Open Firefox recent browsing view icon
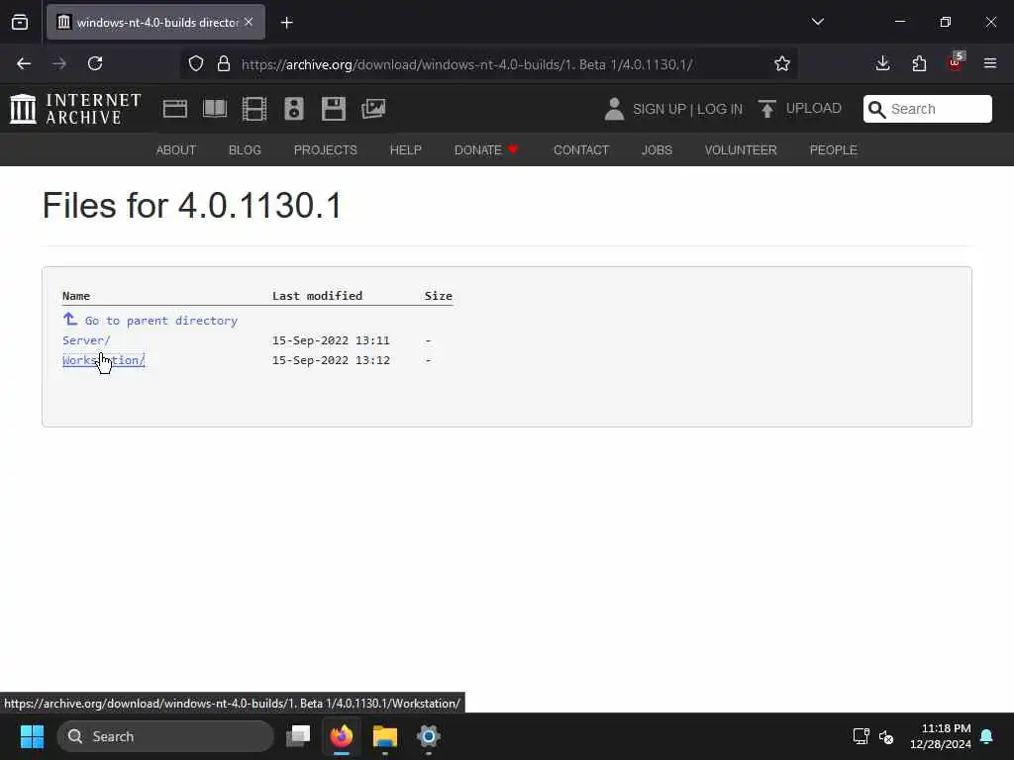This screenshot has width=1014, height=760. point(20,22)
